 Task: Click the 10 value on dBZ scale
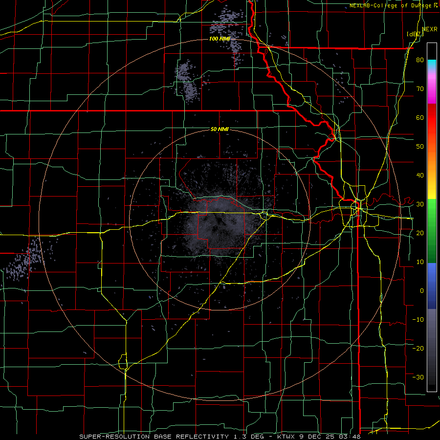(x=420, y=262)
